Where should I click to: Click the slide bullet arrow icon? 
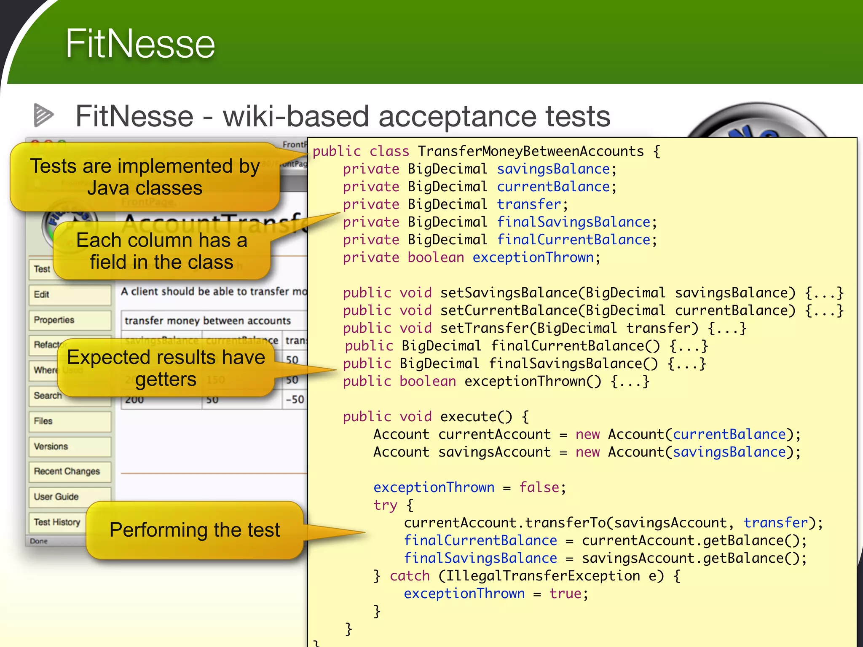(x=43, y=115)
